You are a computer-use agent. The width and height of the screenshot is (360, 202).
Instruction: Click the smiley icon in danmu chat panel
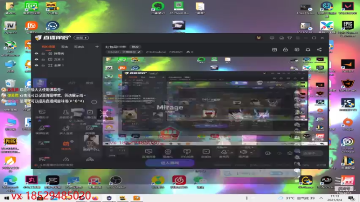tap(94, 102)
